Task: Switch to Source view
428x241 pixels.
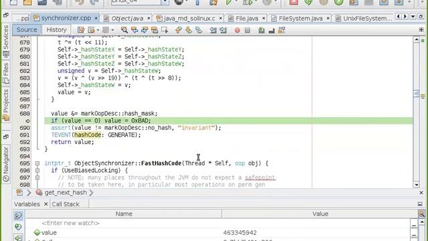Action: (x=27, y=29)
